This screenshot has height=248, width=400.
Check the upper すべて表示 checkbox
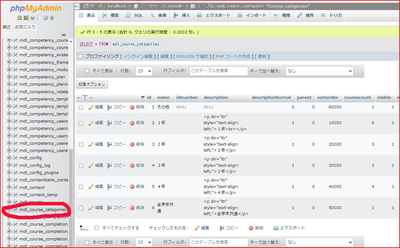click(87, 71)
